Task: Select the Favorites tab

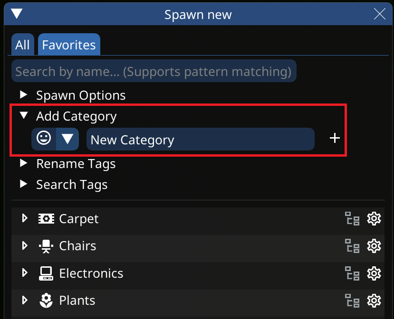Action: click(x=69, y=45)
